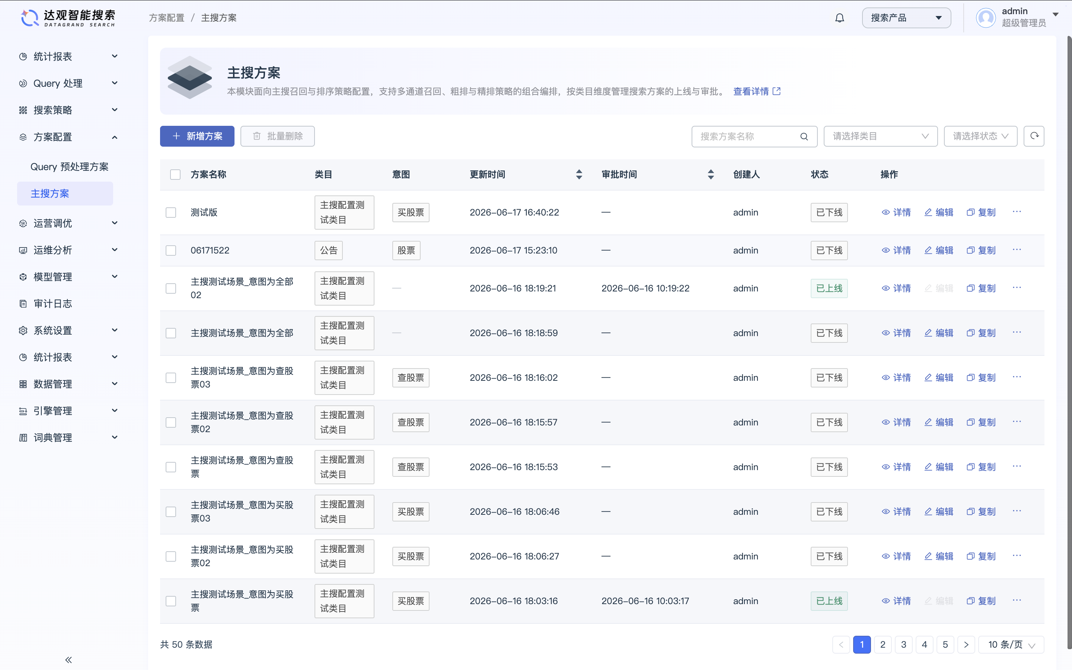Check the 意图为买股票03 row checkbox
This screenshot has width=1072, height=670.
click(171, 512)
